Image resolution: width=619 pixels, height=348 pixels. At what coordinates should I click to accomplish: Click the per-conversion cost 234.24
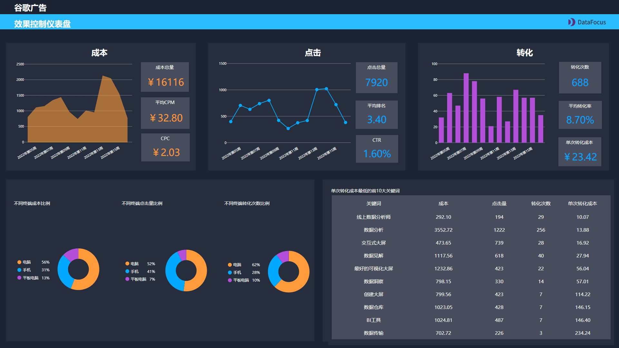pos(583,333)
